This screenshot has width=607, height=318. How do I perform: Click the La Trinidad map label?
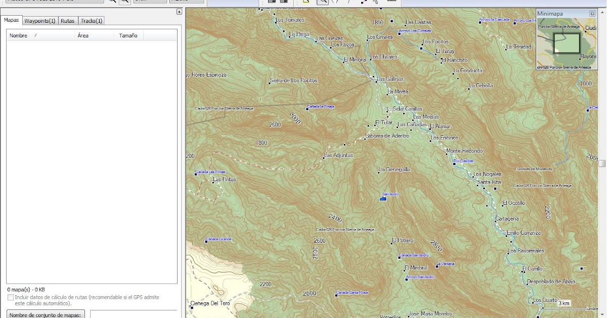519,47
